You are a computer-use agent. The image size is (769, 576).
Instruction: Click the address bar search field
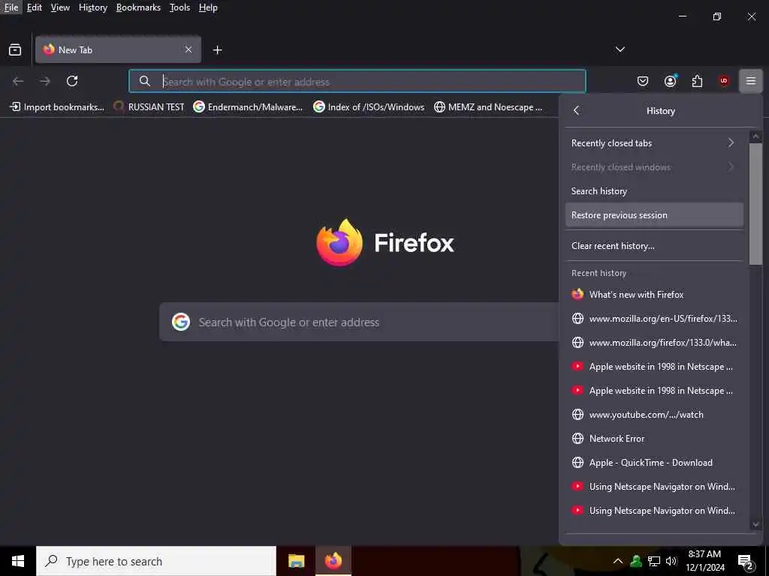357,81
